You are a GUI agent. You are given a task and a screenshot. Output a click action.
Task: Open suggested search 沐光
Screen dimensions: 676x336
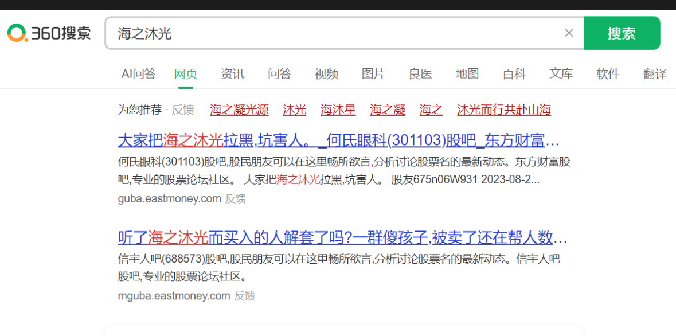click(295, 110)
